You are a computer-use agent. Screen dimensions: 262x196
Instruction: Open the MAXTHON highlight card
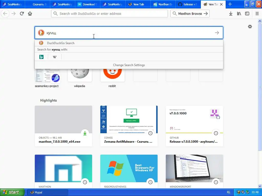click(x=63, y=171)
